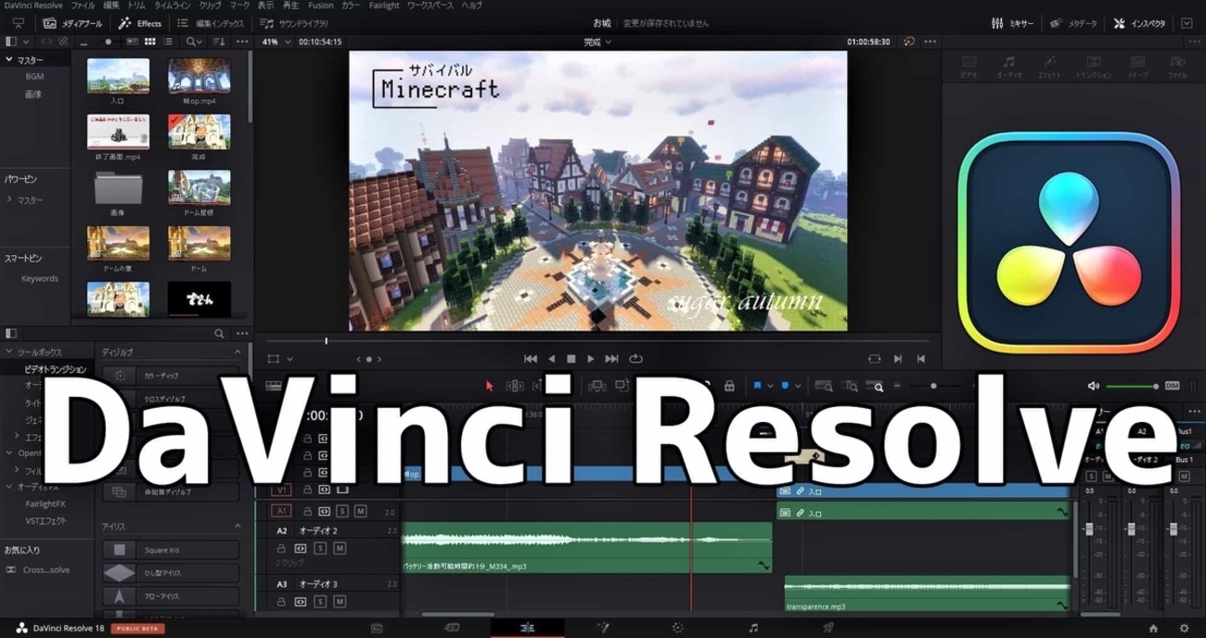Select the timeline Selection arrow tool
Viewport: 1206px width, 638px height.
(490, 386)
